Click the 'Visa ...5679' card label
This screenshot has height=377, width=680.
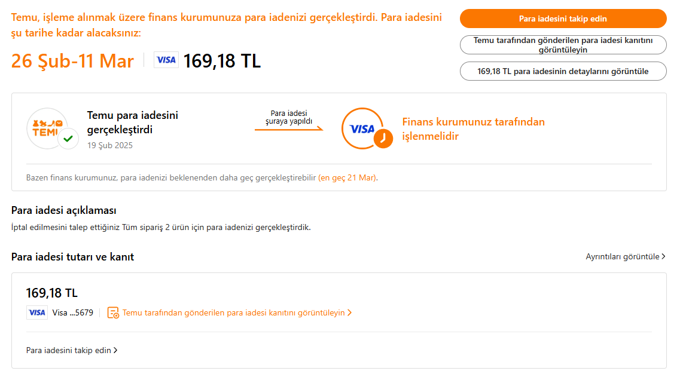pyautogui.click(x=73, y=312)
